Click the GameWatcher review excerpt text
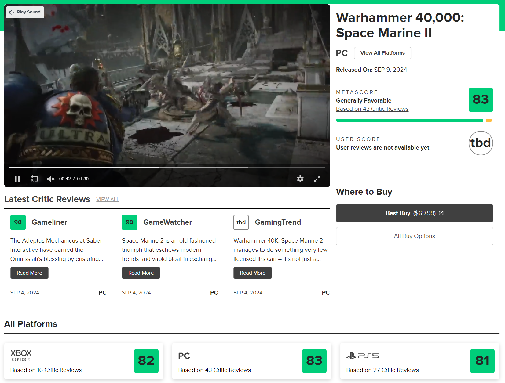Viewport: 505px width, 383px height. pos(169,250)
